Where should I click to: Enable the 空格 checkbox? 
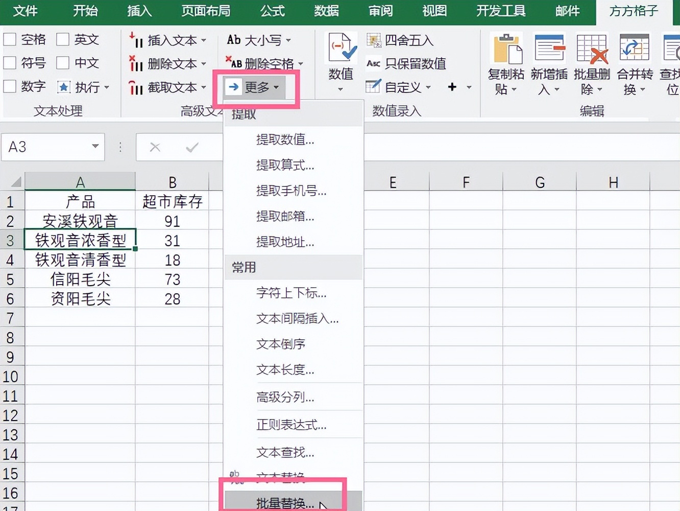9,39
